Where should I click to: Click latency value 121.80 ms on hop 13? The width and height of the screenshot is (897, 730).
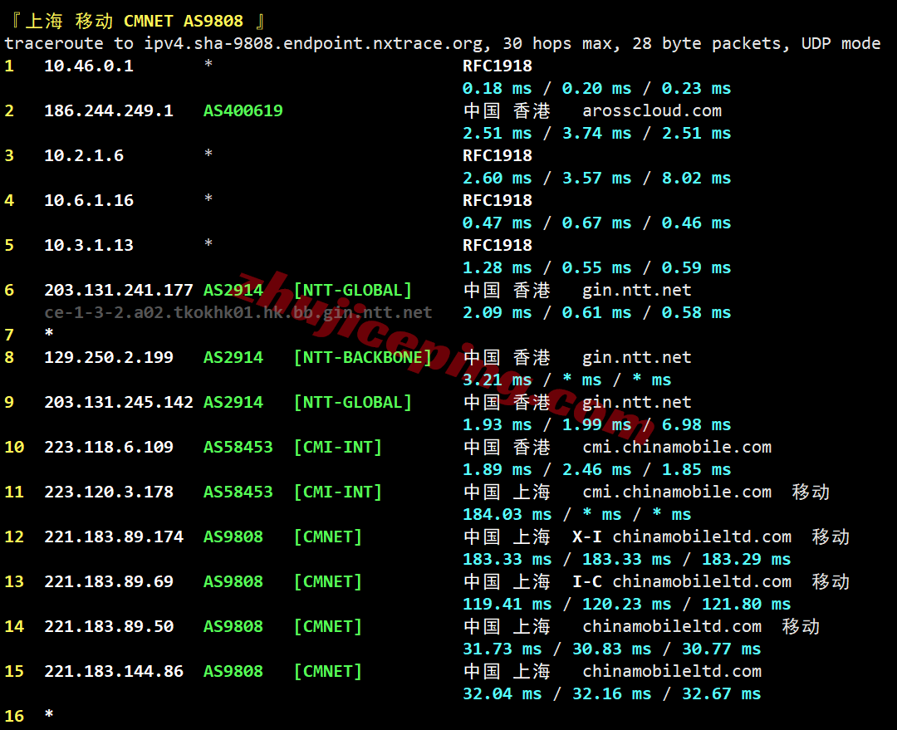(x=746, y=604)
